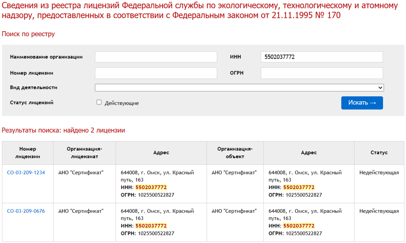The width and height of the screenshot is (406, 243).
Task: Enable the Действующие checkbox
Action: [x=99, y=102]
